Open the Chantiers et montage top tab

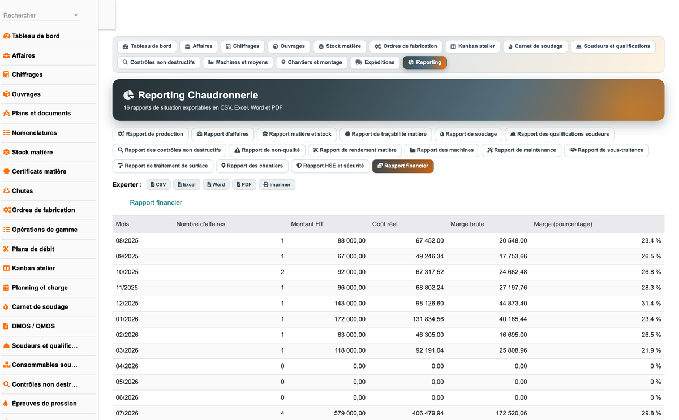[312, 62]
